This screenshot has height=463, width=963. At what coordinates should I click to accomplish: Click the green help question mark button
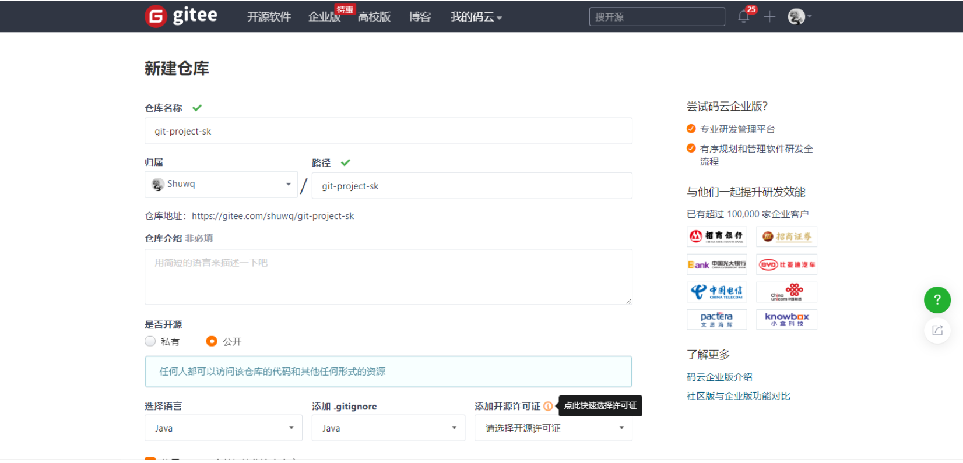pyautogui.click(x=937, y=300)
